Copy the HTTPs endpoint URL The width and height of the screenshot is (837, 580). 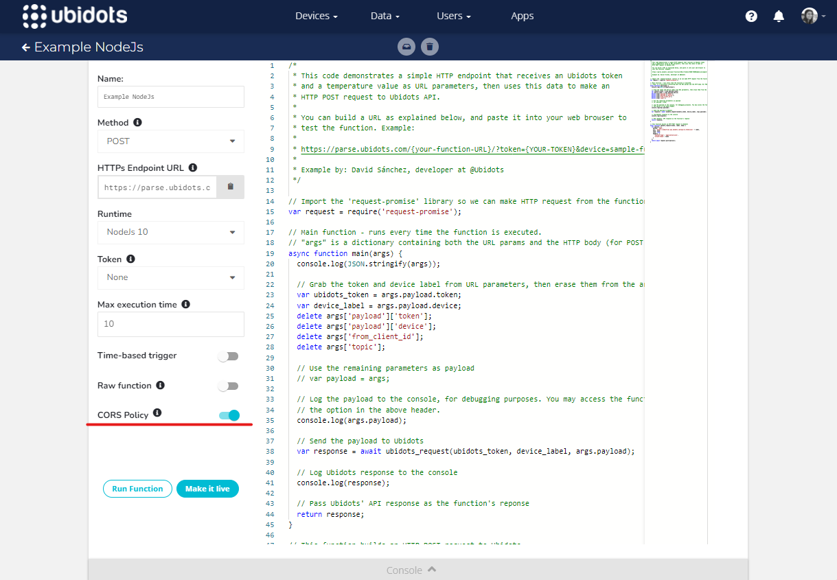[231, 187]
